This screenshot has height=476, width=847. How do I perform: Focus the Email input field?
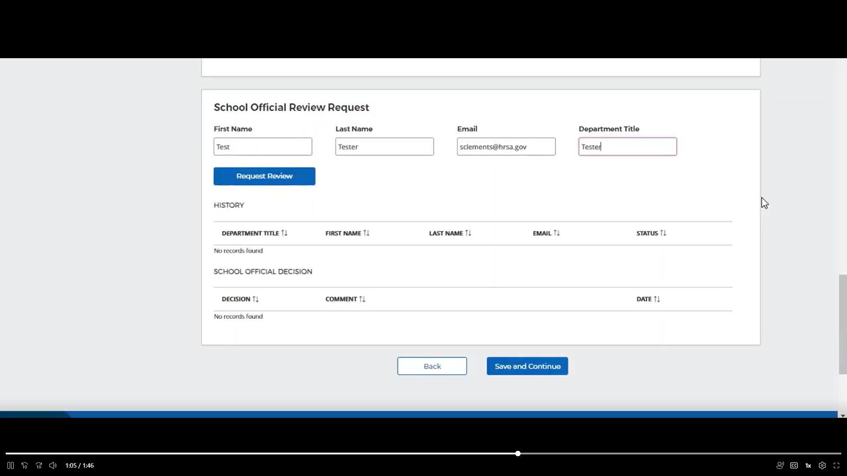[x=506, y=147]
